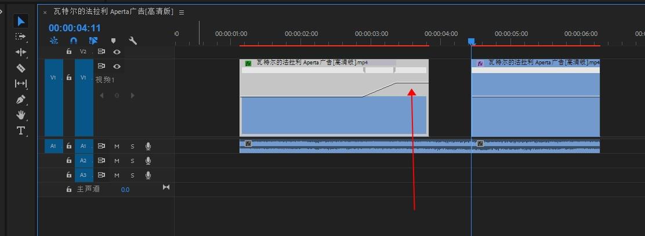Select the Type text tool
This screenshot has width=645, height=236.
click(21, 130)
